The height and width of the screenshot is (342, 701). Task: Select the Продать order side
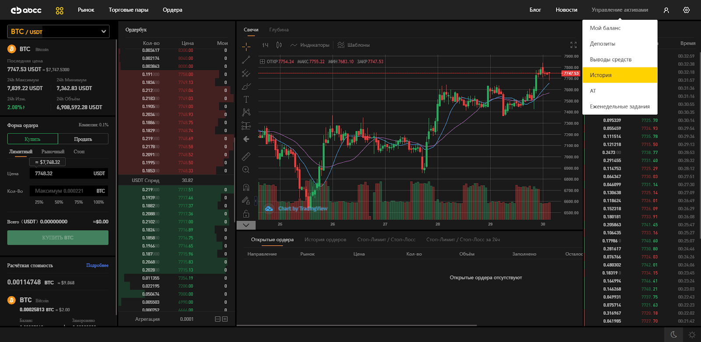tap(83, 139)
